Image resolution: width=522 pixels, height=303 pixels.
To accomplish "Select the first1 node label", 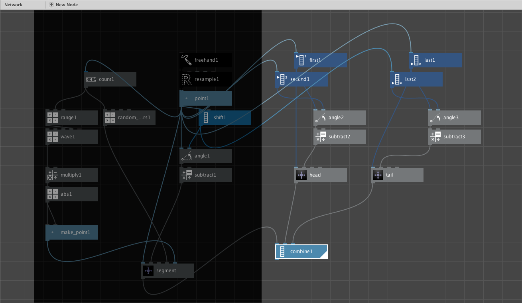I will [315, 60].
